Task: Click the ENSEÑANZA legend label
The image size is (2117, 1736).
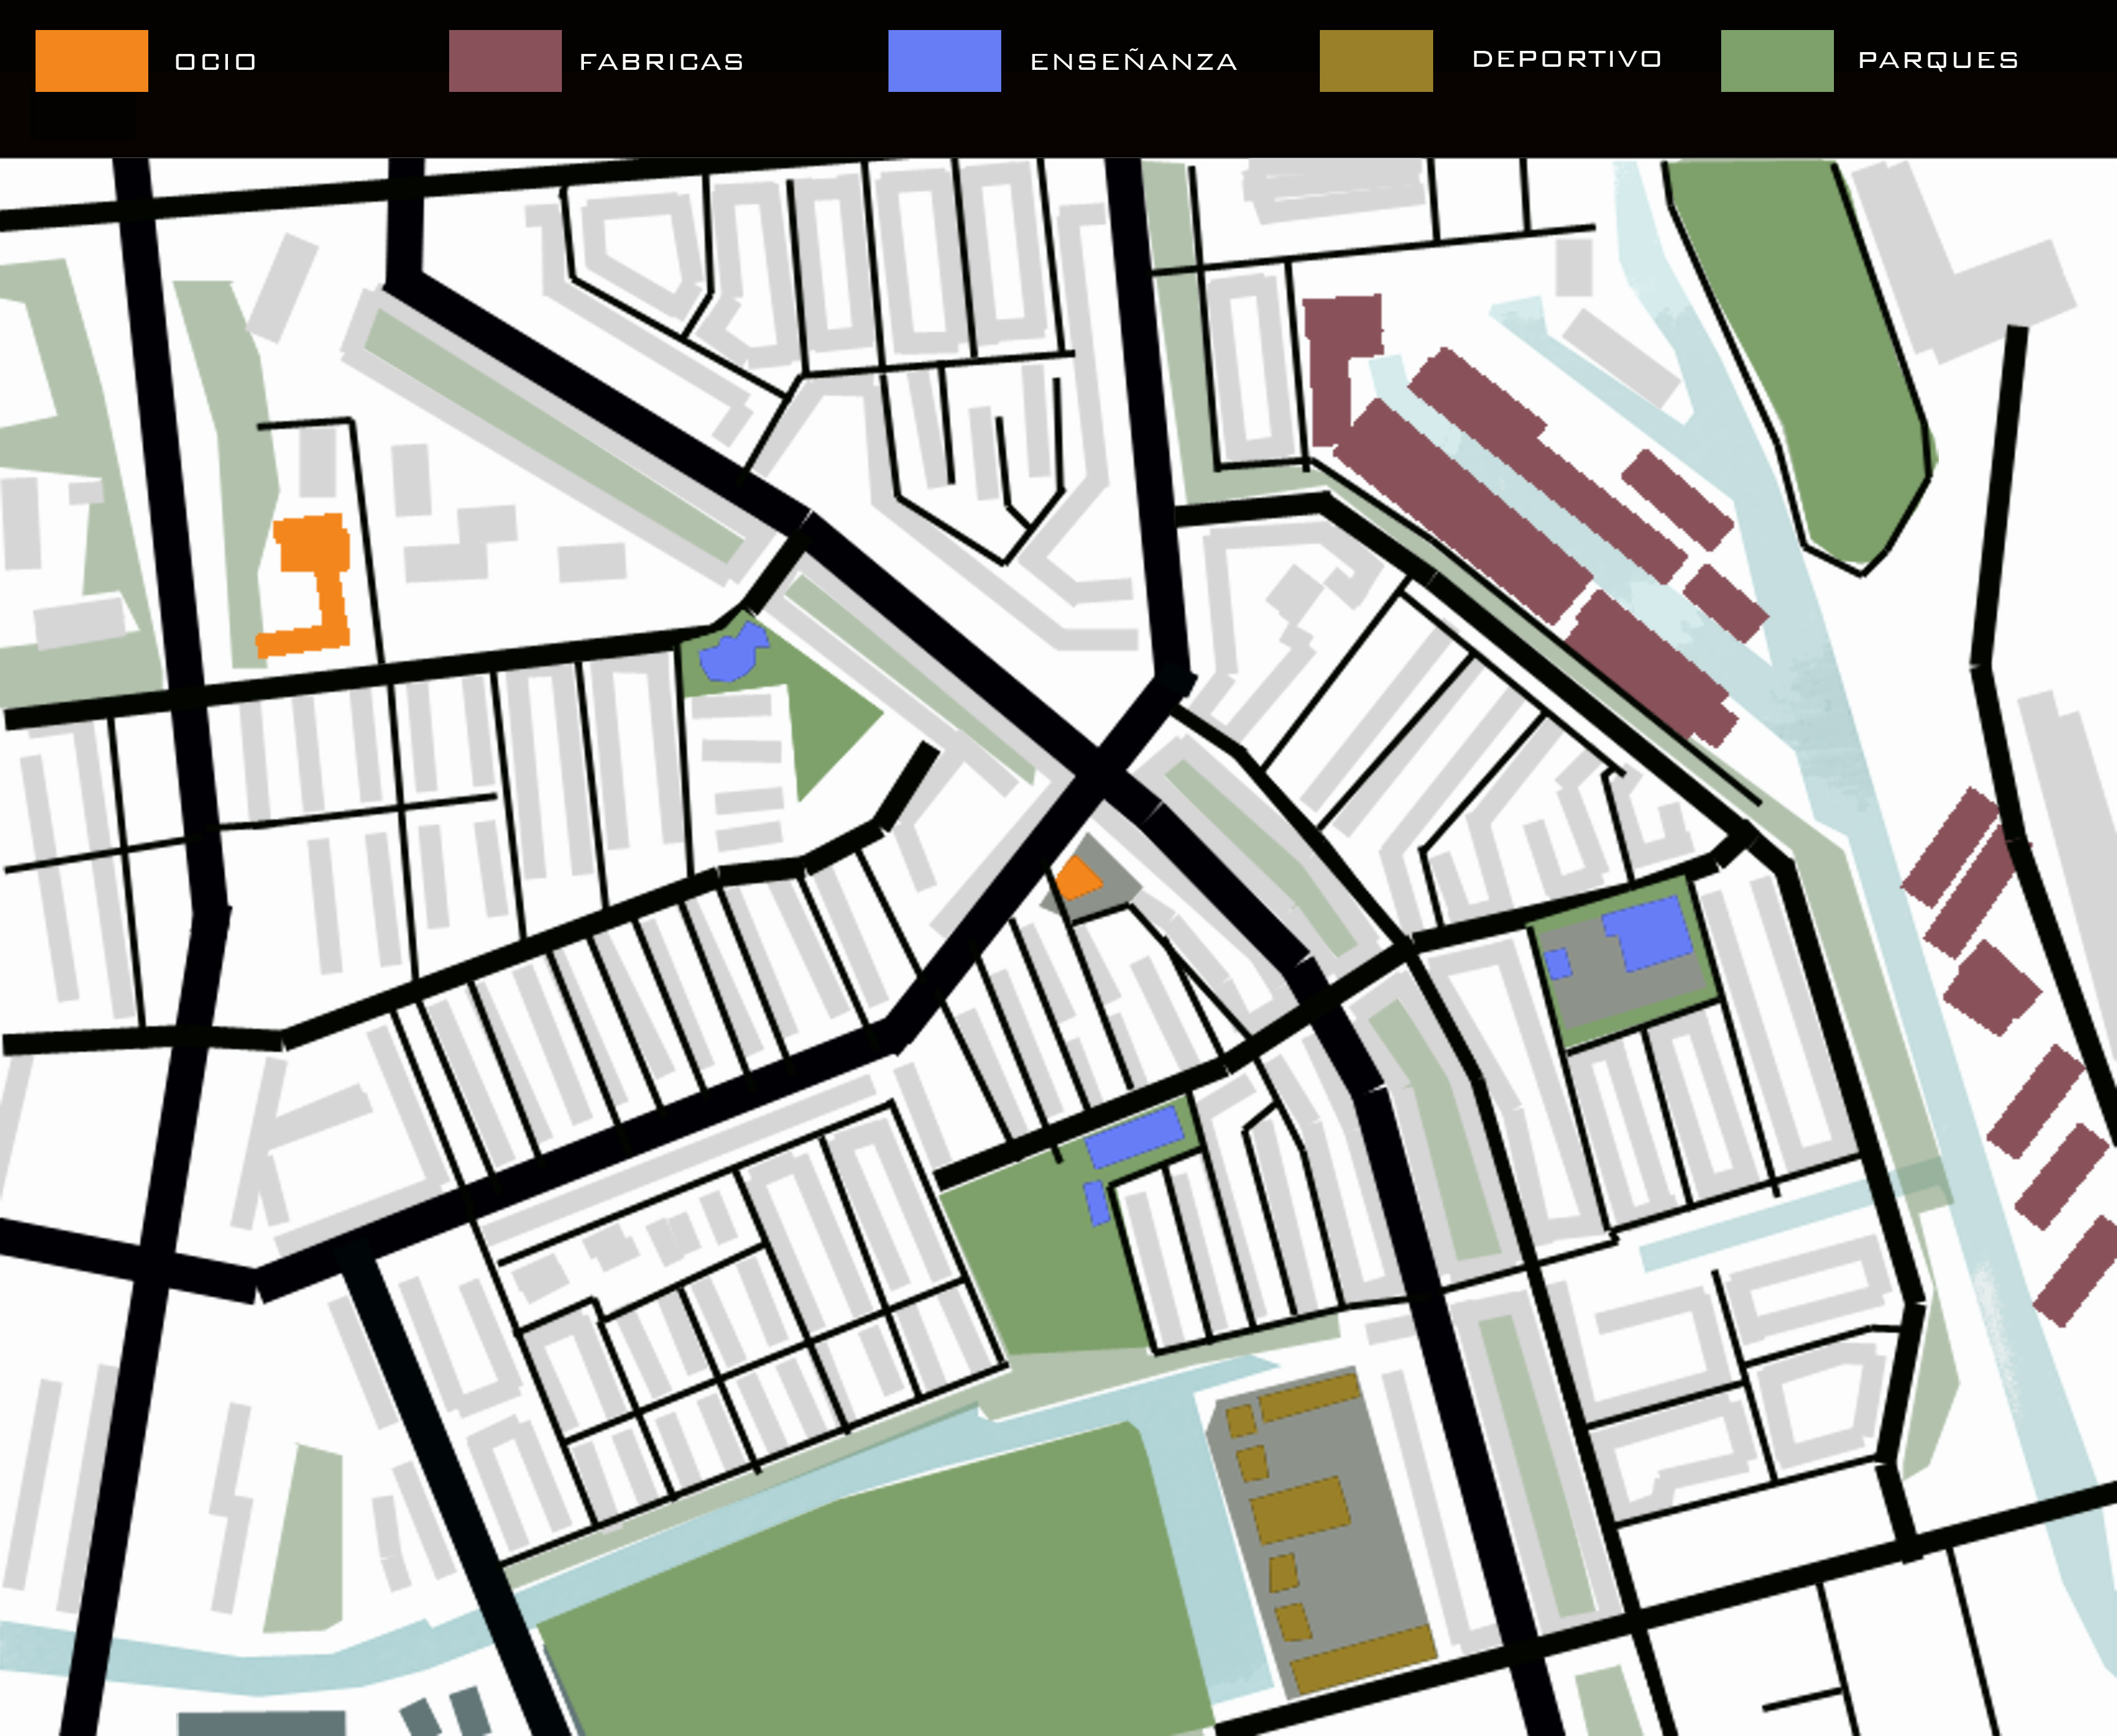Action: (x=1134, y=61)
